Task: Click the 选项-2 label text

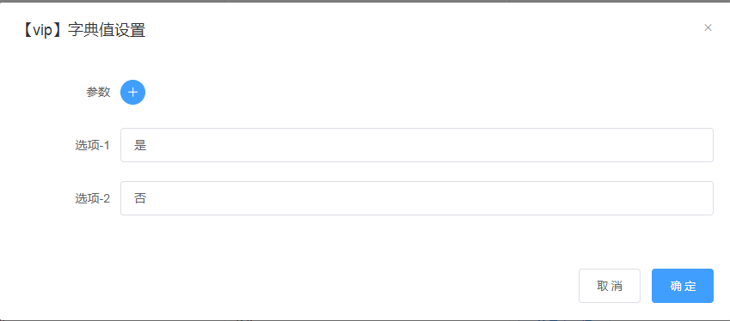Action: click(92, 198)
